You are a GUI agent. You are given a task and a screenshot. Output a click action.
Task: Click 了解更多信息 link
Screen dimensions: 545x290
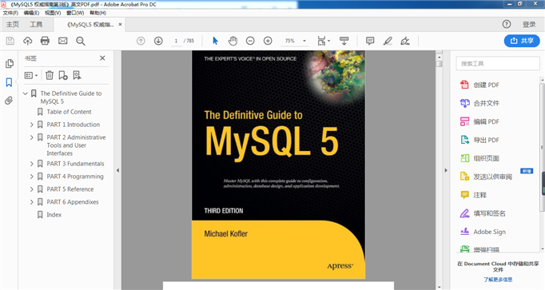(498, 280)
